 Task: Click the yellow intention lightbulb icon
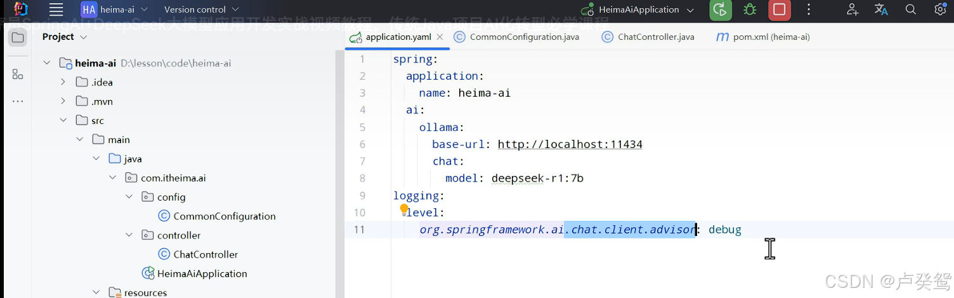click(x=404, y=209)
